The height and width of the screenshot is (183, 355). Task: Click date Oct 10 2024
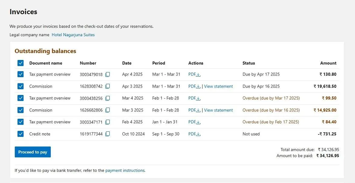[x=133, y=134]
